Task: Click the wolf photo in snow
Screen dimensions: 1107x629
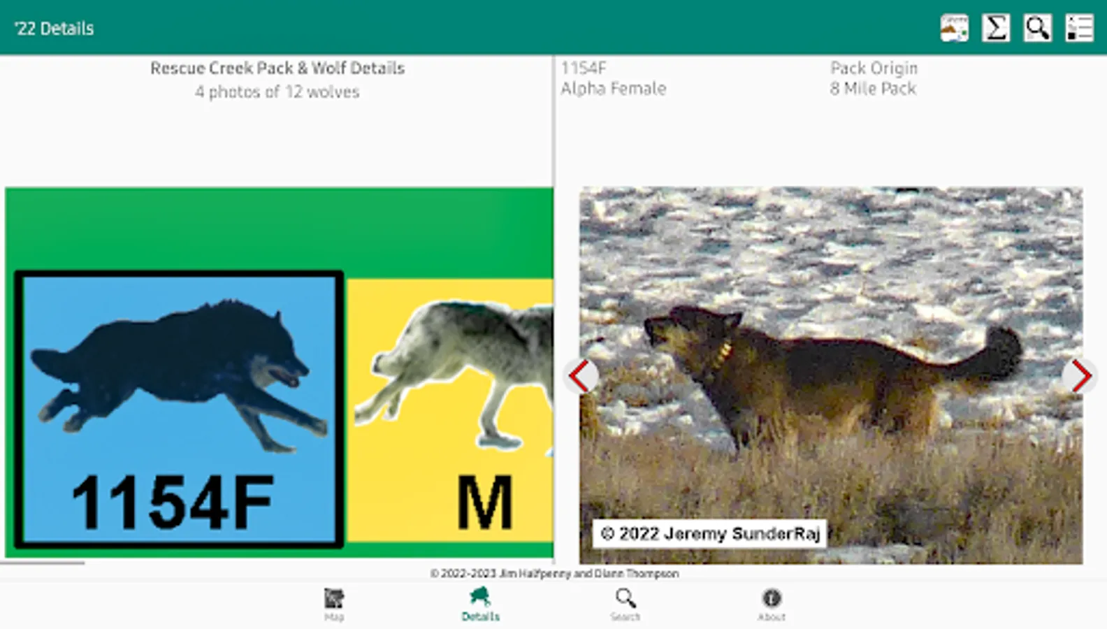Action: [x=831, y=375]
